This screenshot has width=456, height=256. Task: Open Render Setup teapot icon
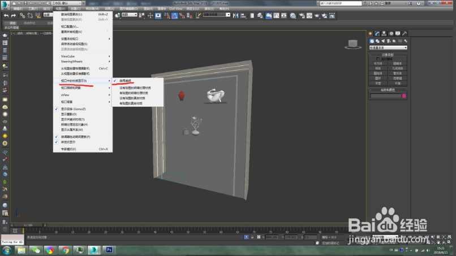tap(302, 15)
